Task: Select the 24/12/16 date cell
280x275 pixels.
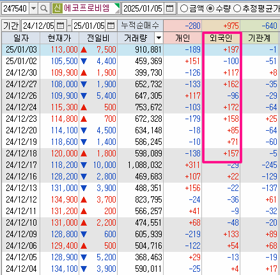Action: tap(21, 176)
